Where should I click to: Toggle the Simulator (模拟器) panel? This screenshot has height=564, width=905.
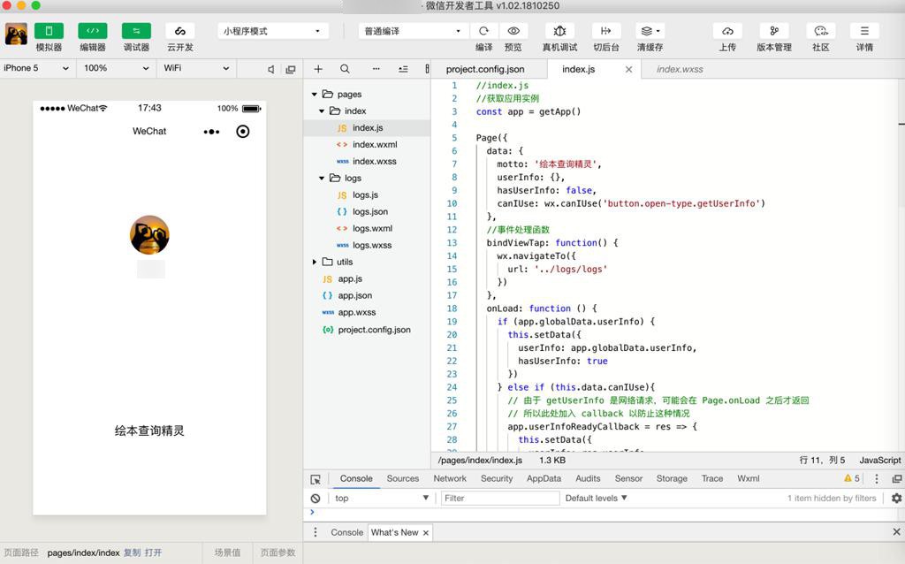tap(49, 31)
